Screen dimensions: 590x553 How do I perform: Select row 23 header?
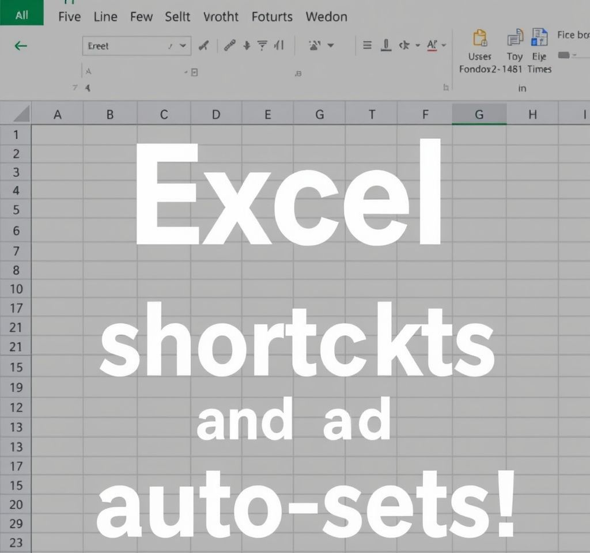pos(16,543)
